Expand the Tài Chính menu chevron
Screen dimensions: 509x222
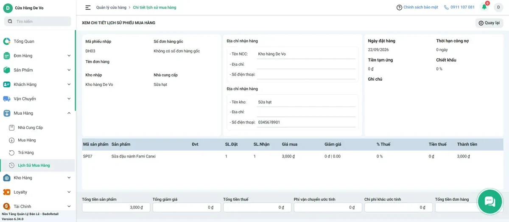69,206
